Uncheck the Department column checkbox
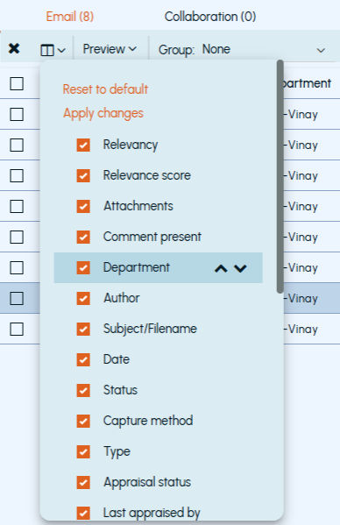The height and width of the screenshot is (525, 340). (83, 268)
